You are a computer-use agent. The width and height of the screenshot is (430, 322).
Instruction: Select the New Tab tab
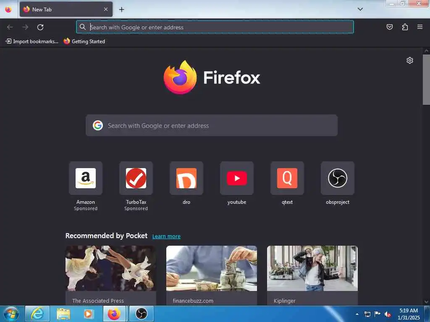tap(66, 9)
